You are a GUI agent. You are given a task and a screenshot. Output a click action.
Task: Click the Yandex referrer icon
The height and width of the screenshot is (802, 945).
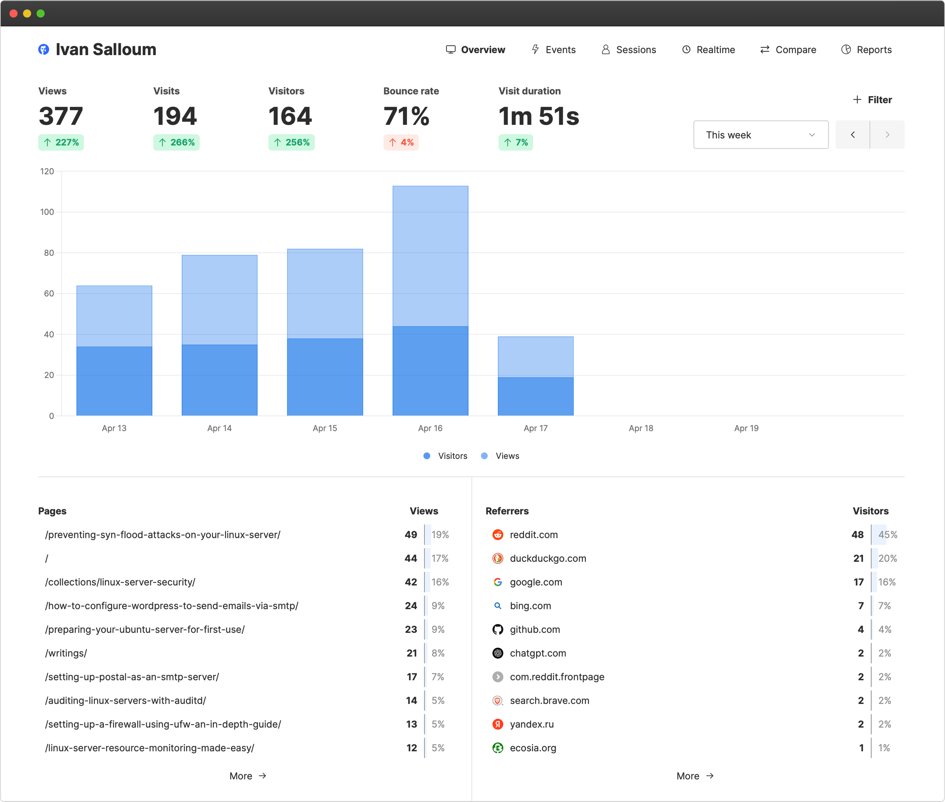click(498, 724)
